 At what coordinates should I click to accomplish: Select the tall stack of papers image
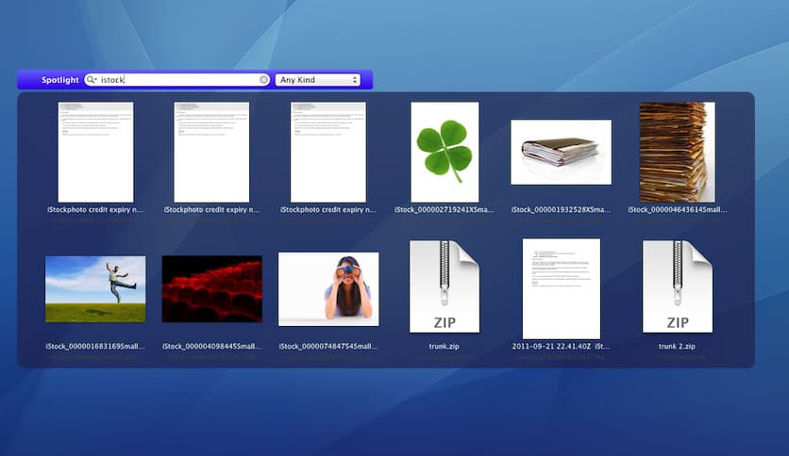pos(677,152)
